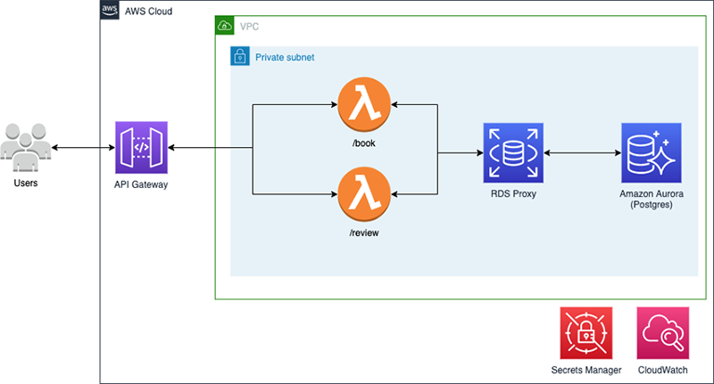Click the '/book' label text

(364, 143)
